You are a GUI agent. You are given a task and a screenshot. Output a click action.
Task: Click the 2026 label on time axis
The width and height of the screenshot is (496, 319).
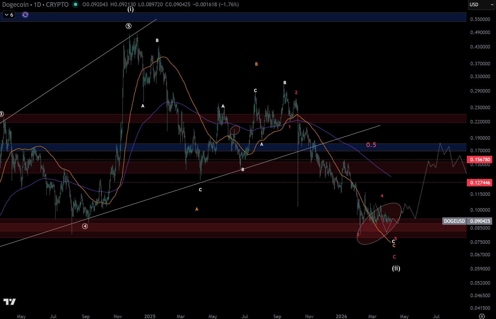click(341, 316)
